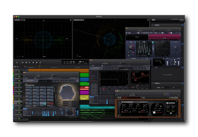The height and width of the screenshot is (137, 198).
Task: Click the link icon in the Tremolator header
Action: pos(179,94)
